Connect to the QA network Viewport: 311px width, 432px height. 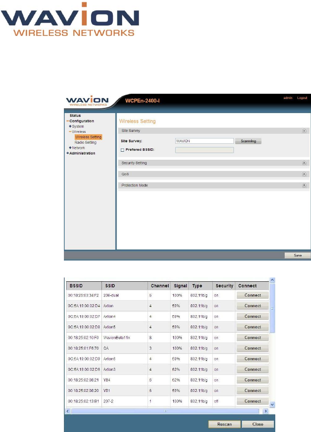coord(253,348)
